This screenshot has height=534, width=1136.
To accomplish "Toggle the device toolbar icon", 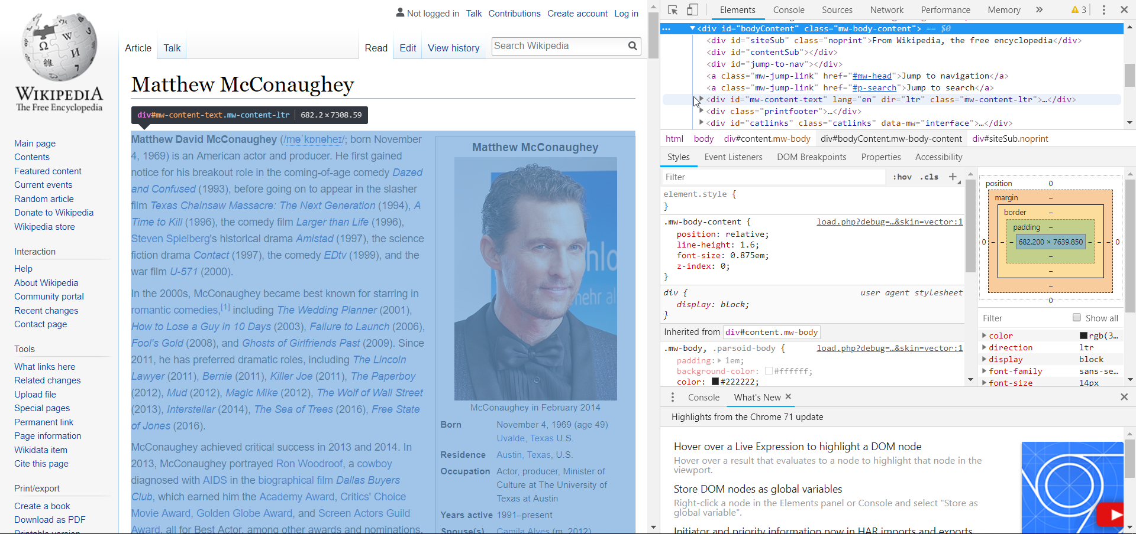I will coord(692,10).
